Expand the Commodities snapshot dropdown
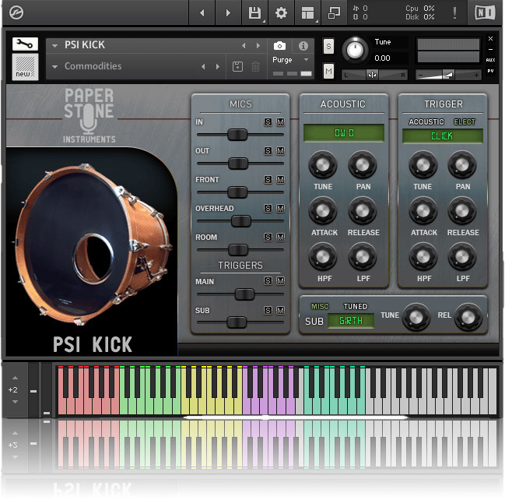The height and width of the screenshot is (500, 505). click(x=55, y=67)
